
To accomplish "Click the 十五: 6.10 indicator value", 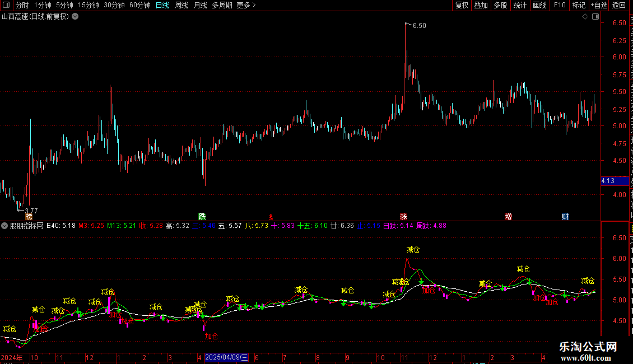I will tap(313, 226).
